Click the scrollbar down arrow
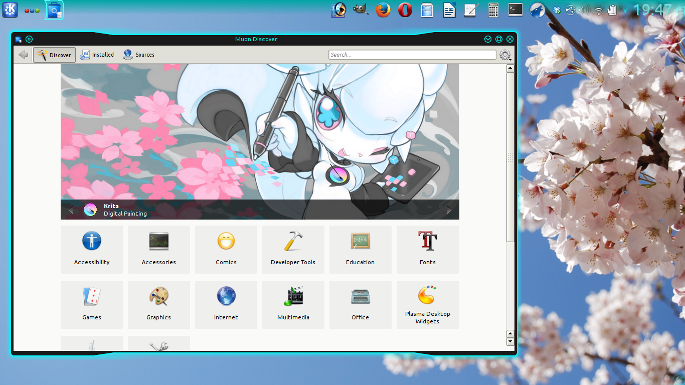This screenshot has height=385, width=685. coord(510,342)
